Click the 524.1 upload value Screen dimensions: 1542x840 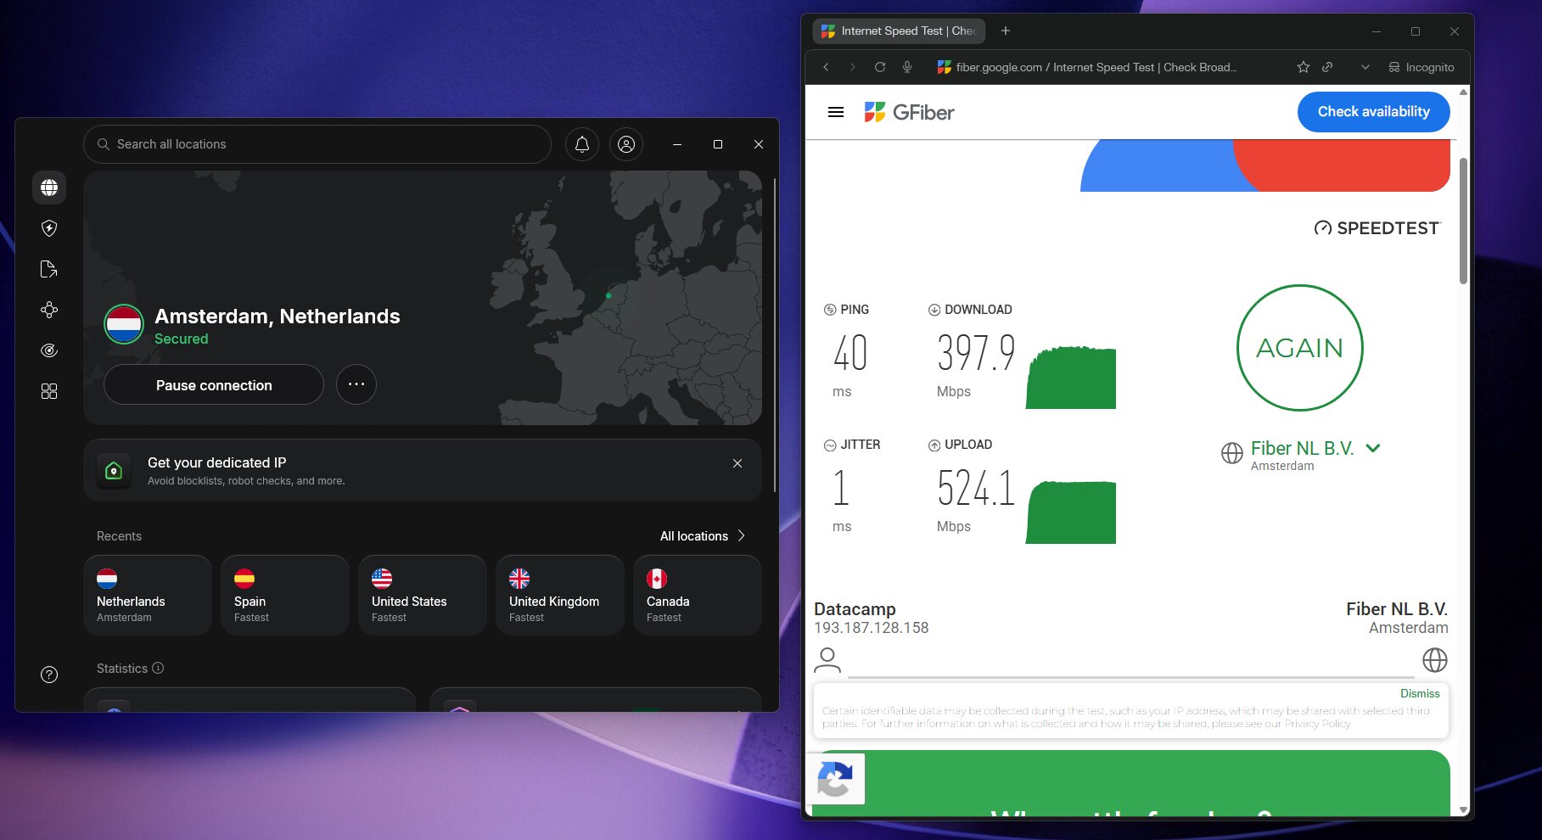point(976,488)
